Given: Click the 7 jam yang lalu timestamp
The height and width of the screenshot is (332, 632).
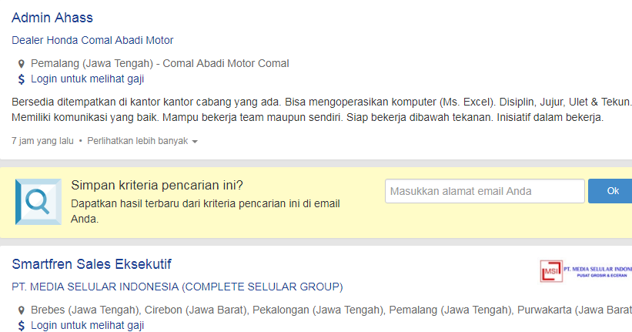Looking at the screenshot, I should [x=42, y=141].
